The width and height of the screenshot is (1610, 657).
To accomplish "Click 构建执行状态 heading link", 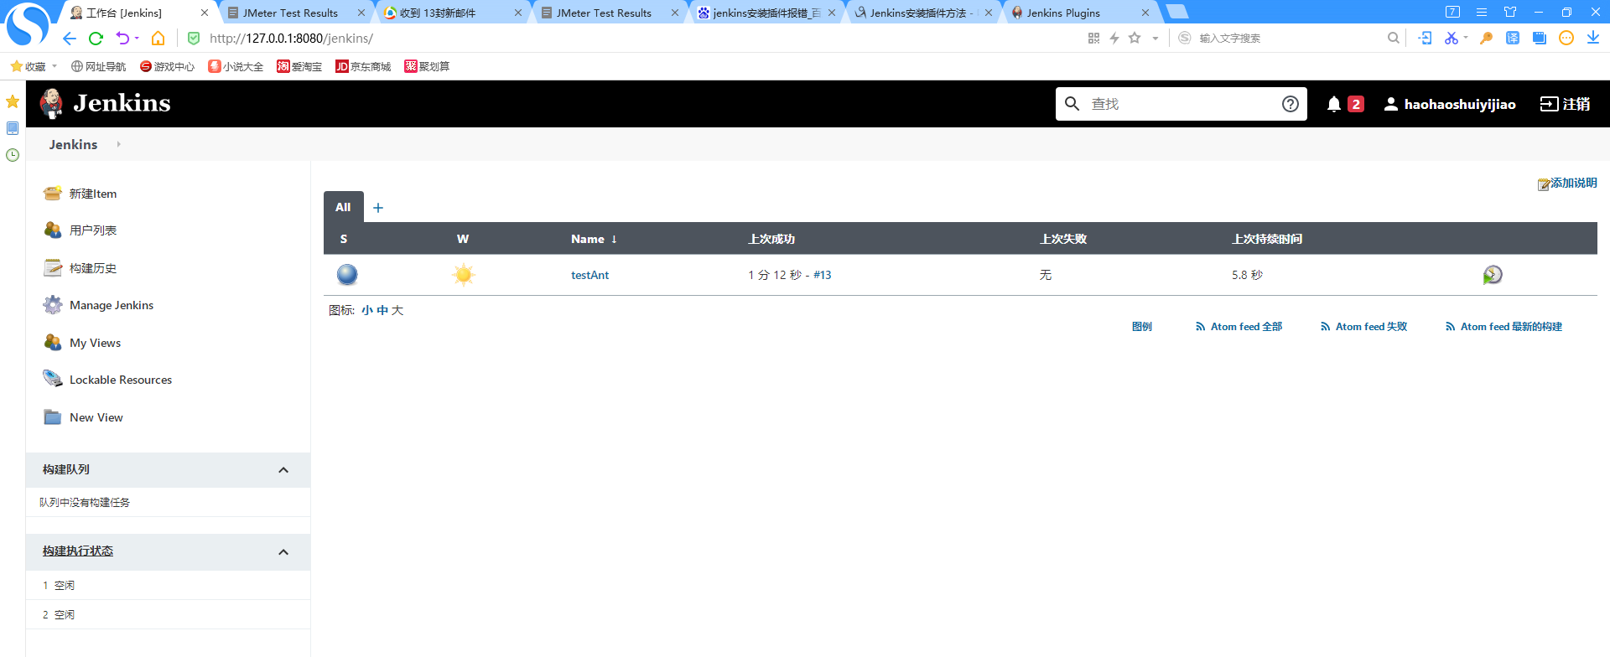I will 78,551.
